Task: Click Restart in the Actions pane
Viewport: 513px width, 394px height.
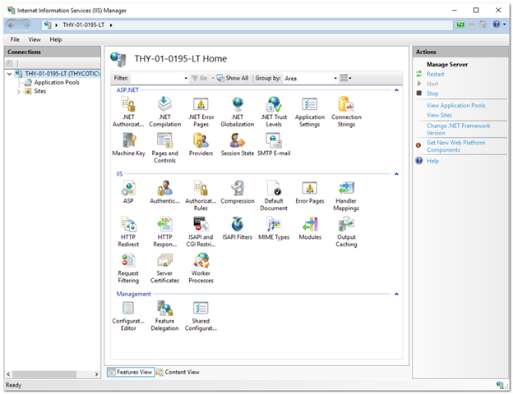Action: [435, 74]
